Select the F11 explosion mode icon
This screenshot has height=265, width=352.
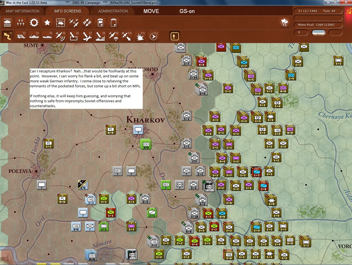pyautogui.click(x=140, y=36)
